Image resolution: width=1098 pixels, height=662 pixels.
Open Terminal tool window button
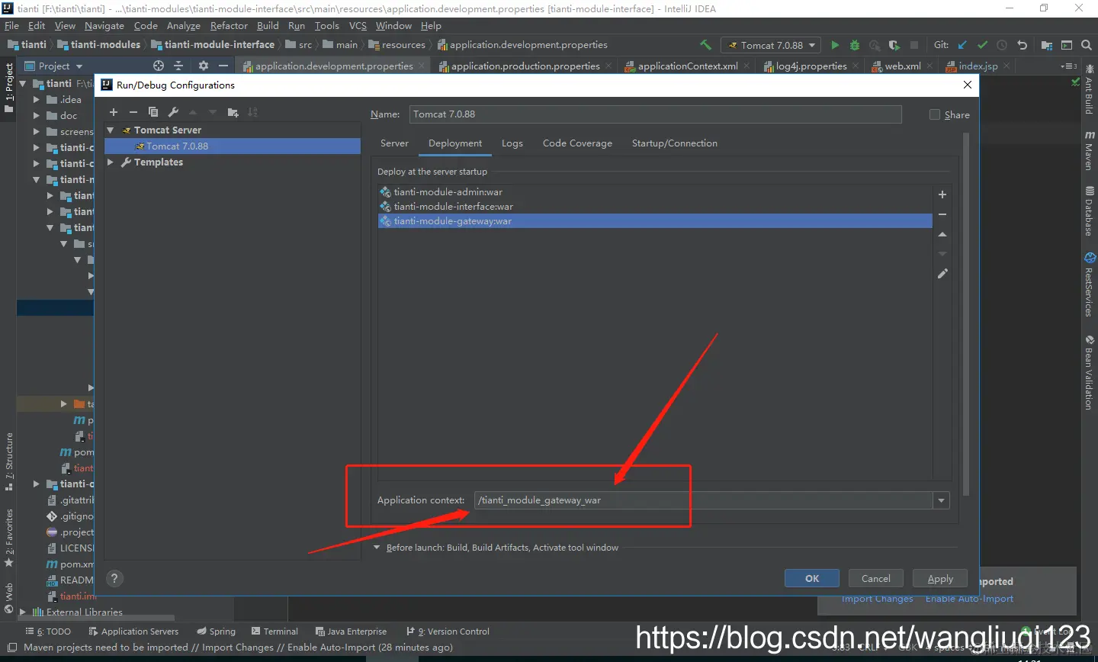[x=274, y=631]
